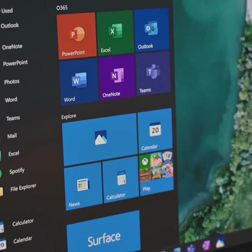Click the Teams icon on the taskbar
The width and height of the screenshot is (252, 252).
tap(191, 248)
